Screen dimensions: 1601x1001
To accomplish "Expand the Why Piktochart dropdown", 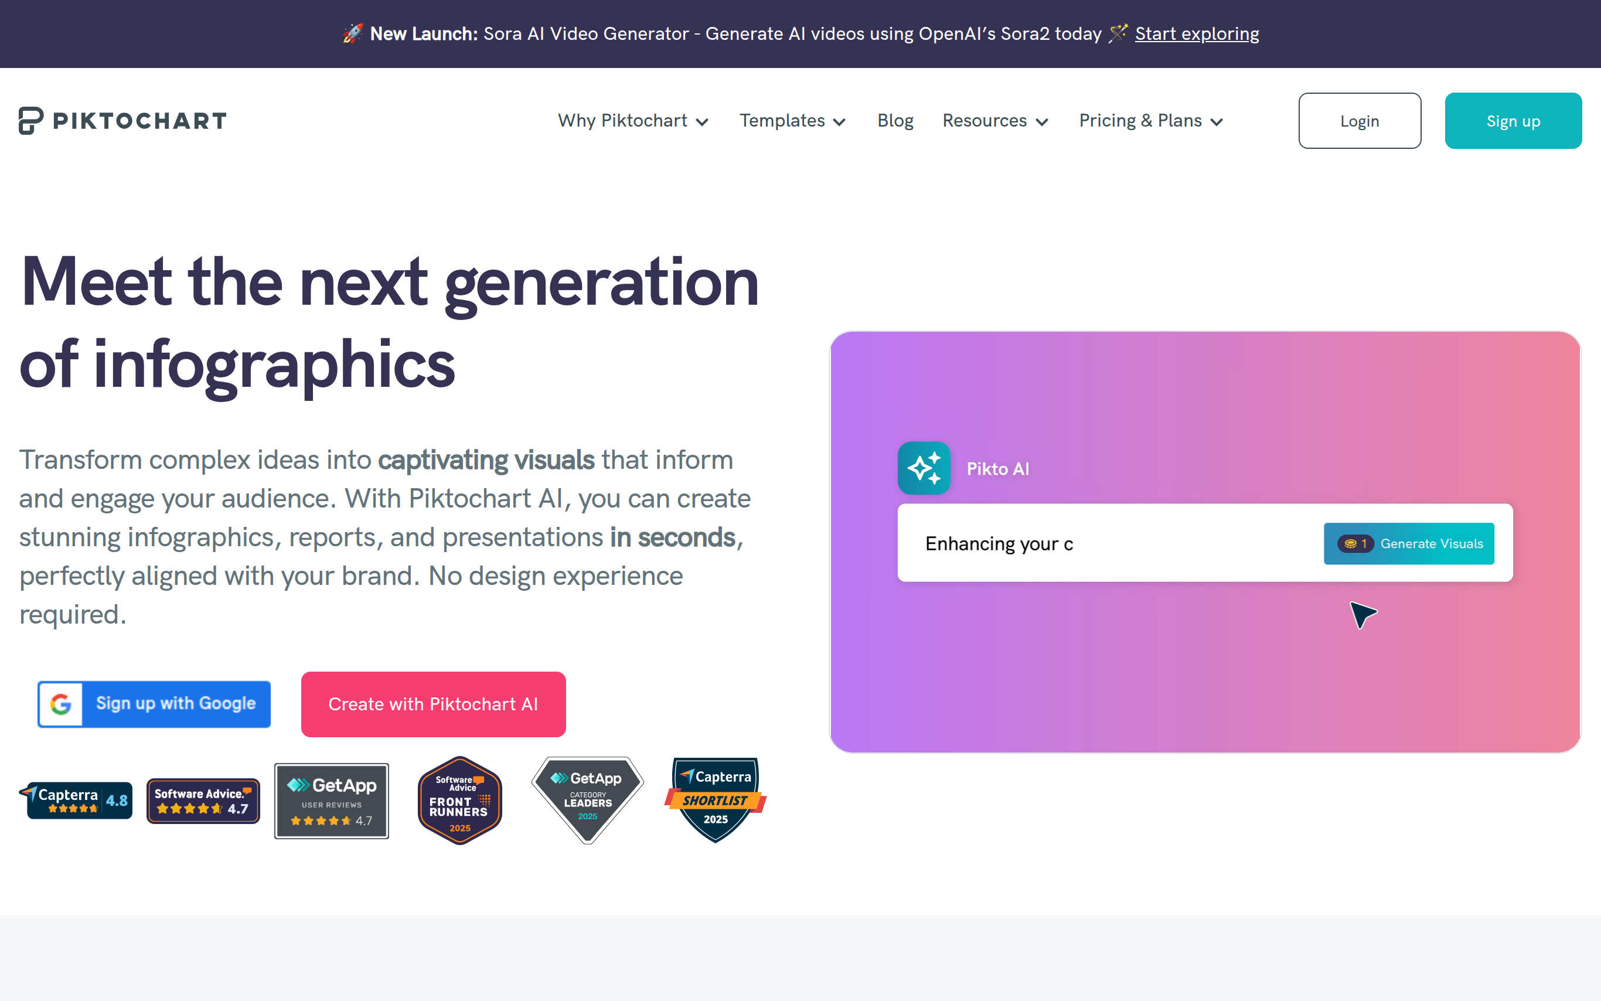I will click(633, 121).
